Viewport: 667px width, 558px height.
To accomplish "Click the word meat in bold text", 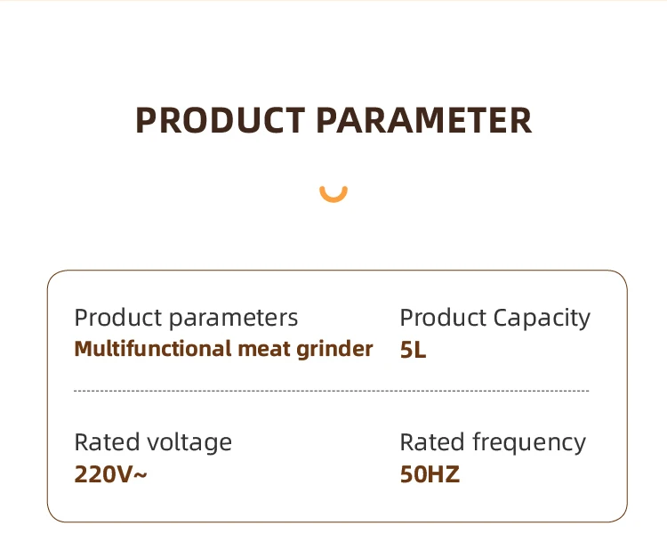I will click(x=264, y=350).
